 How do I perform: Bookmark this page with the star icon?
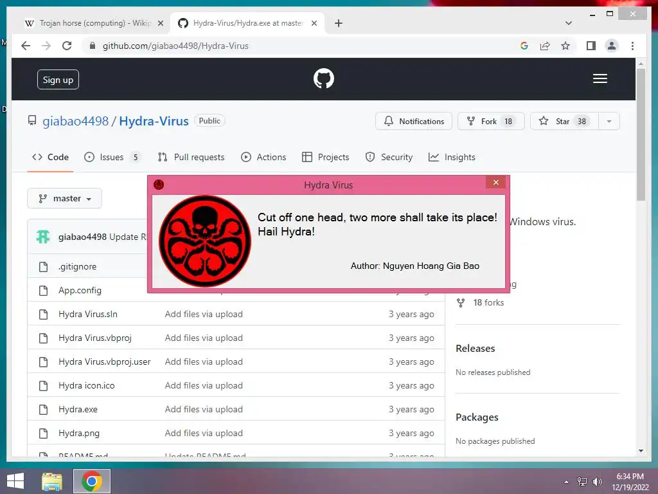565,46
